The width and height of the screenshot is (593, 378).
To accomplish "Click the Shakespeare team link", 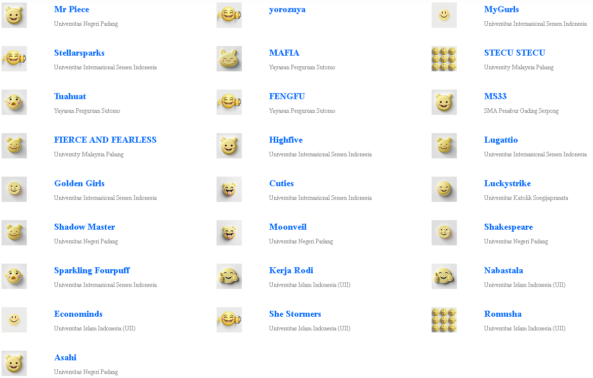I will point(509,227).
